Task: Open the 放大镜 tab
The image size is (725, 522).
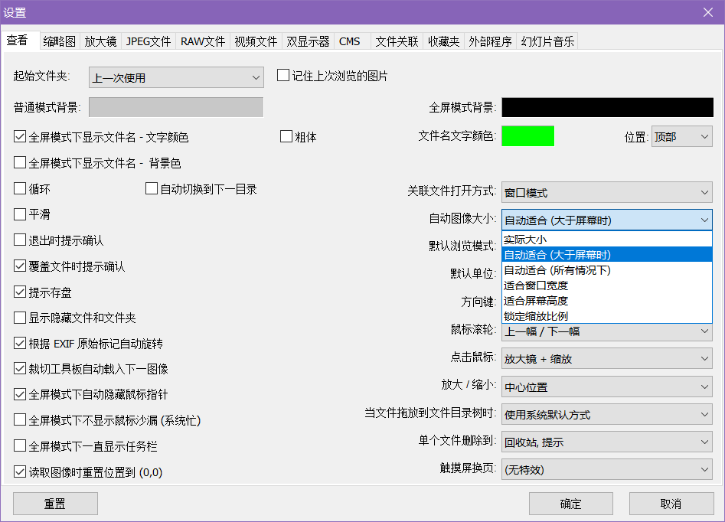Action: 100,41
